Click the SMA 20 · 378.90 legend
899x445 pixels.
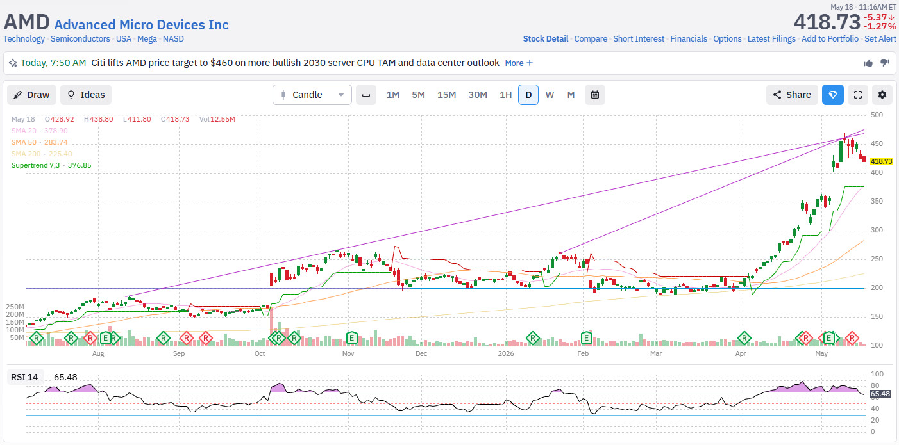pyautogui.click(x=39, y=131)
